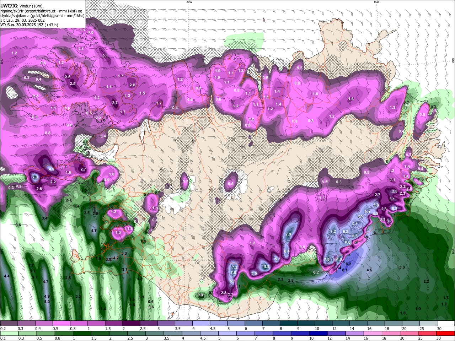
Task: Click the 8.2 precipitation value on the map
Action: pos(348,264)
